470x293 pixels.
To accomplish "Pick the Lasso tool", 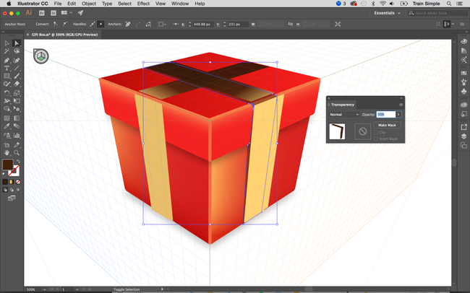I will tap(17, 51).
